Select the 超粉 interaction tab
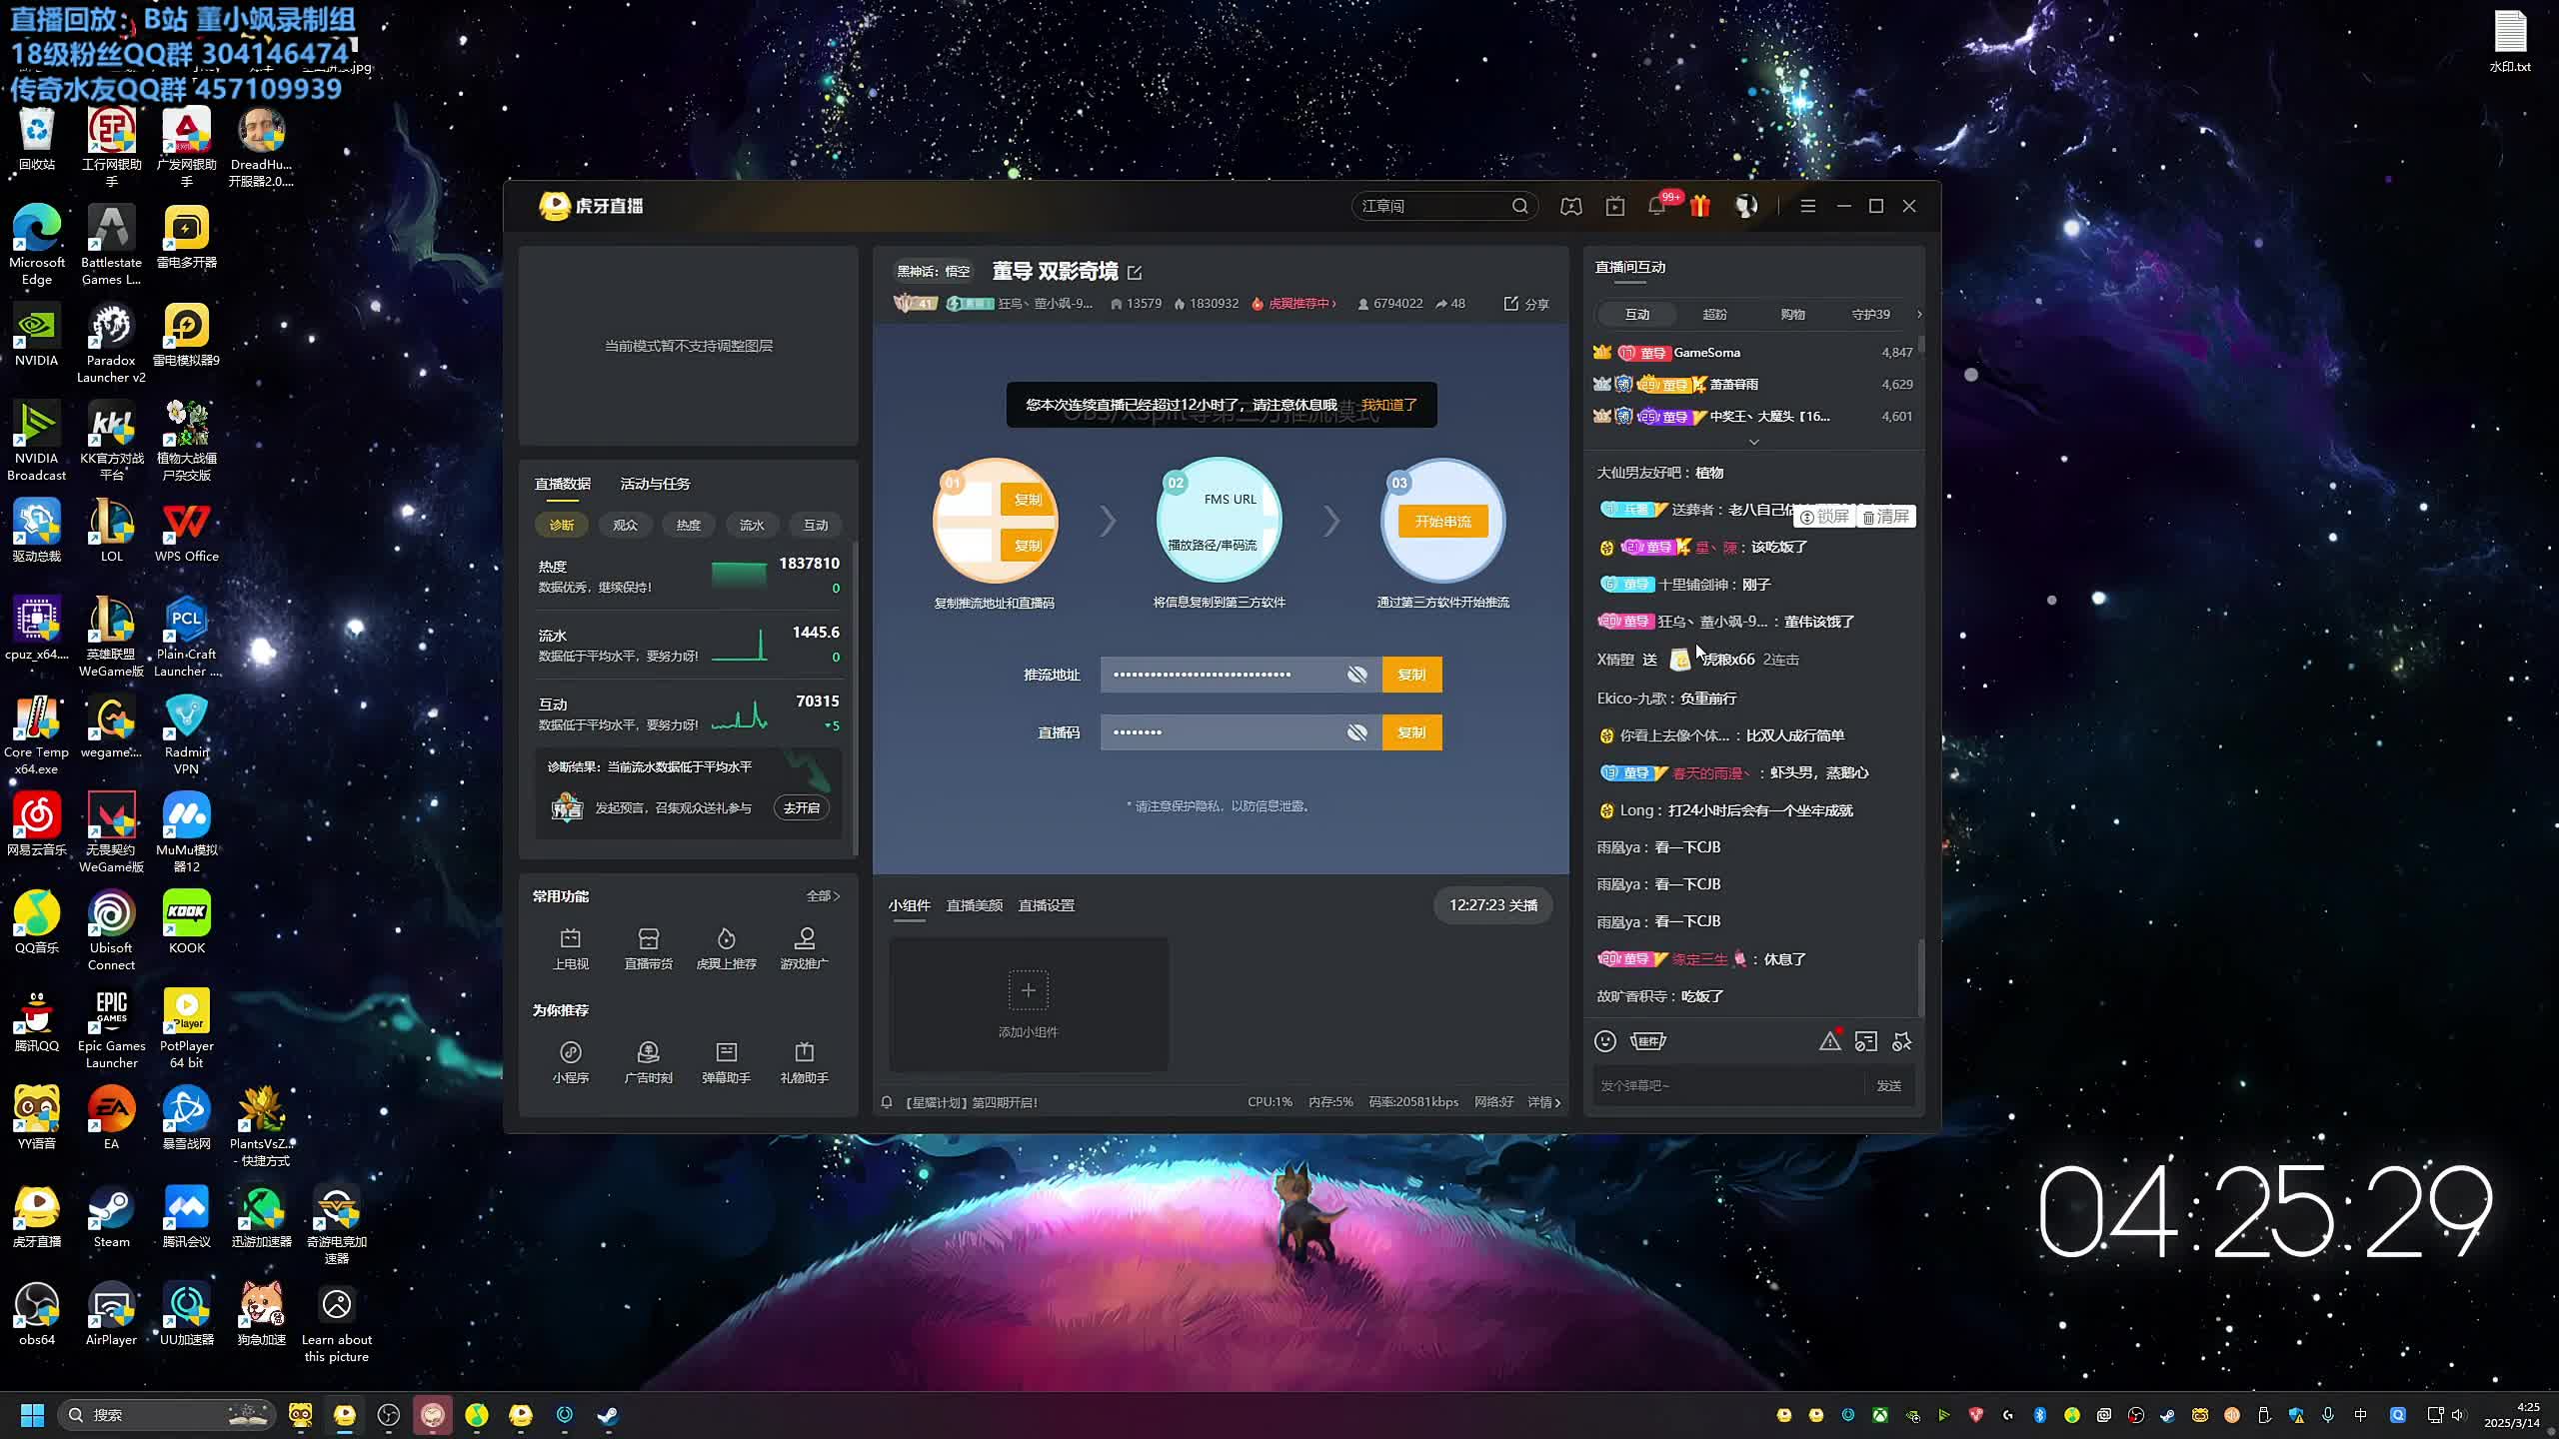 click(1715, 314)
